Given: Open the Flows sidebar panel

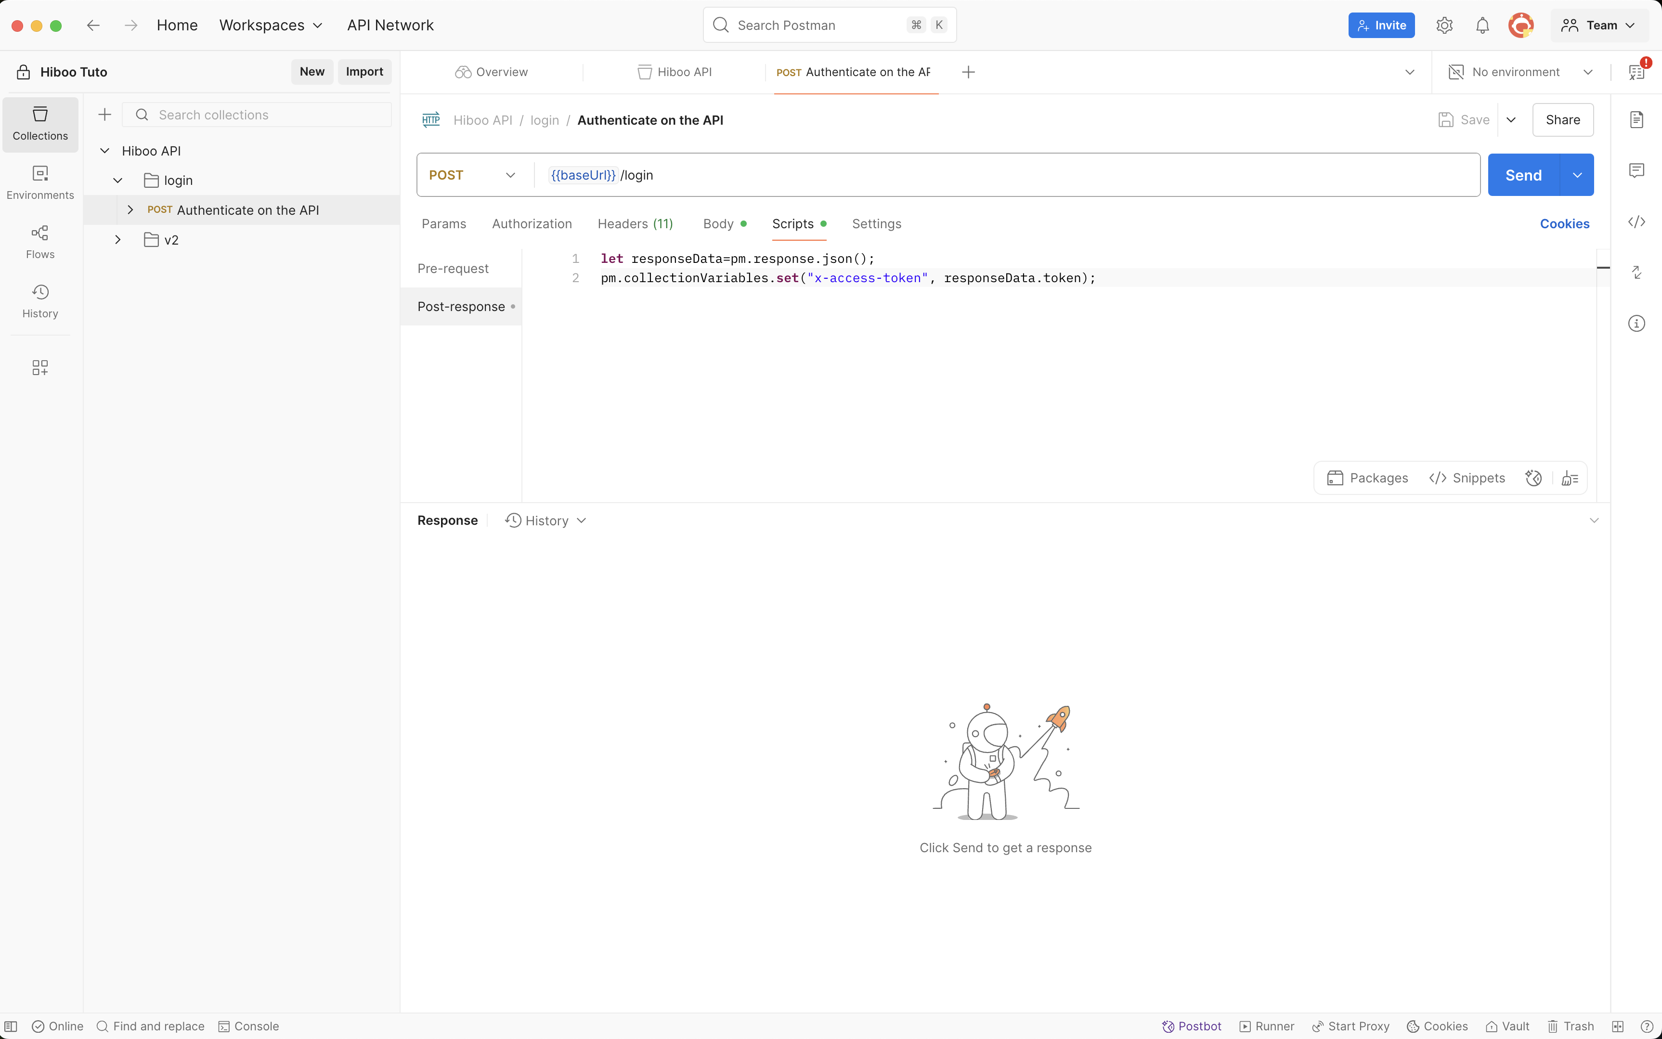Looking at the screenshot, I should pos(40,242).
